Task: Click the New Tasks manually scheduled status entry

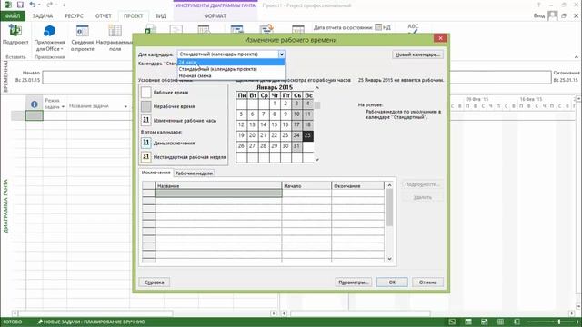Action: click(x=91, y=322)
